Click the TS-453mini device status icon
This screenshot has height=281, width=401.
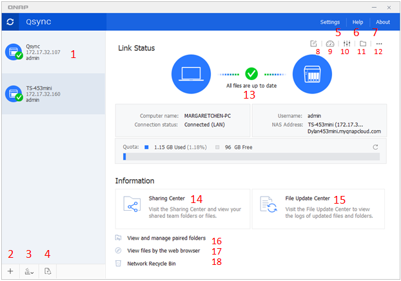pyautogui.click(x=14, y=94)
